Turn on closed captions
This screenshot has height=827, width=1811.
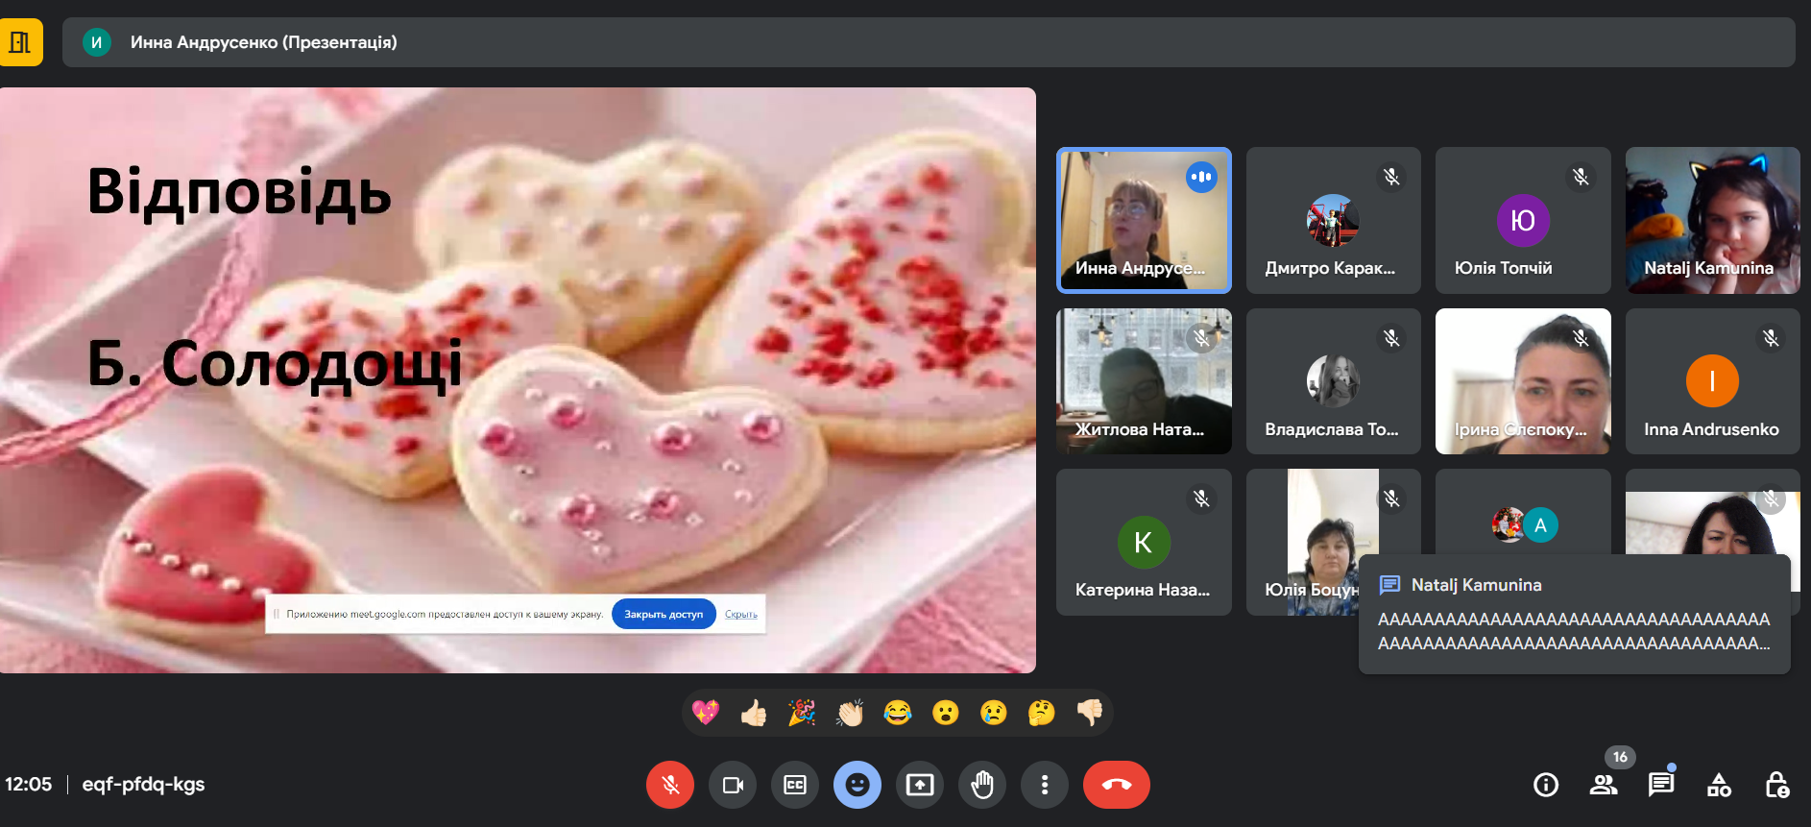(x=795, y=785)
